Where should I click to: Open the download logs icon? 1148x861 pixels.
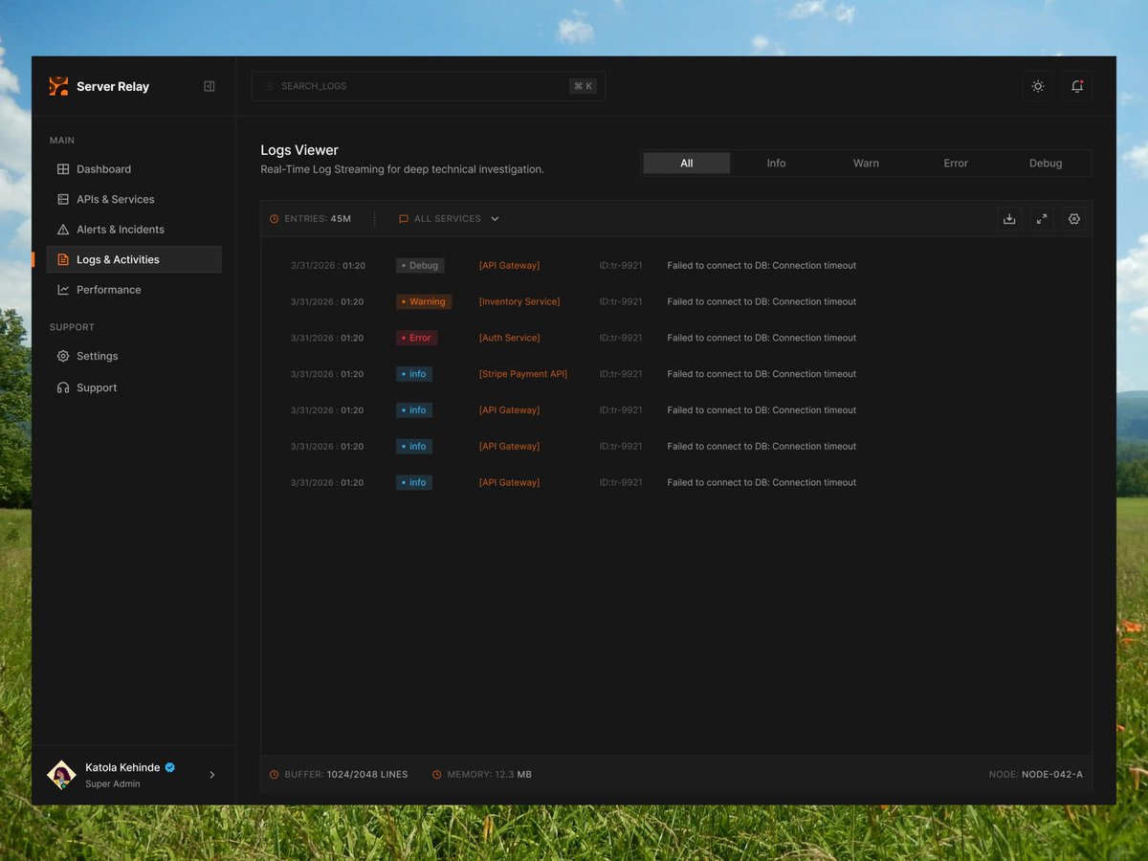click(x=1009, y=219)
